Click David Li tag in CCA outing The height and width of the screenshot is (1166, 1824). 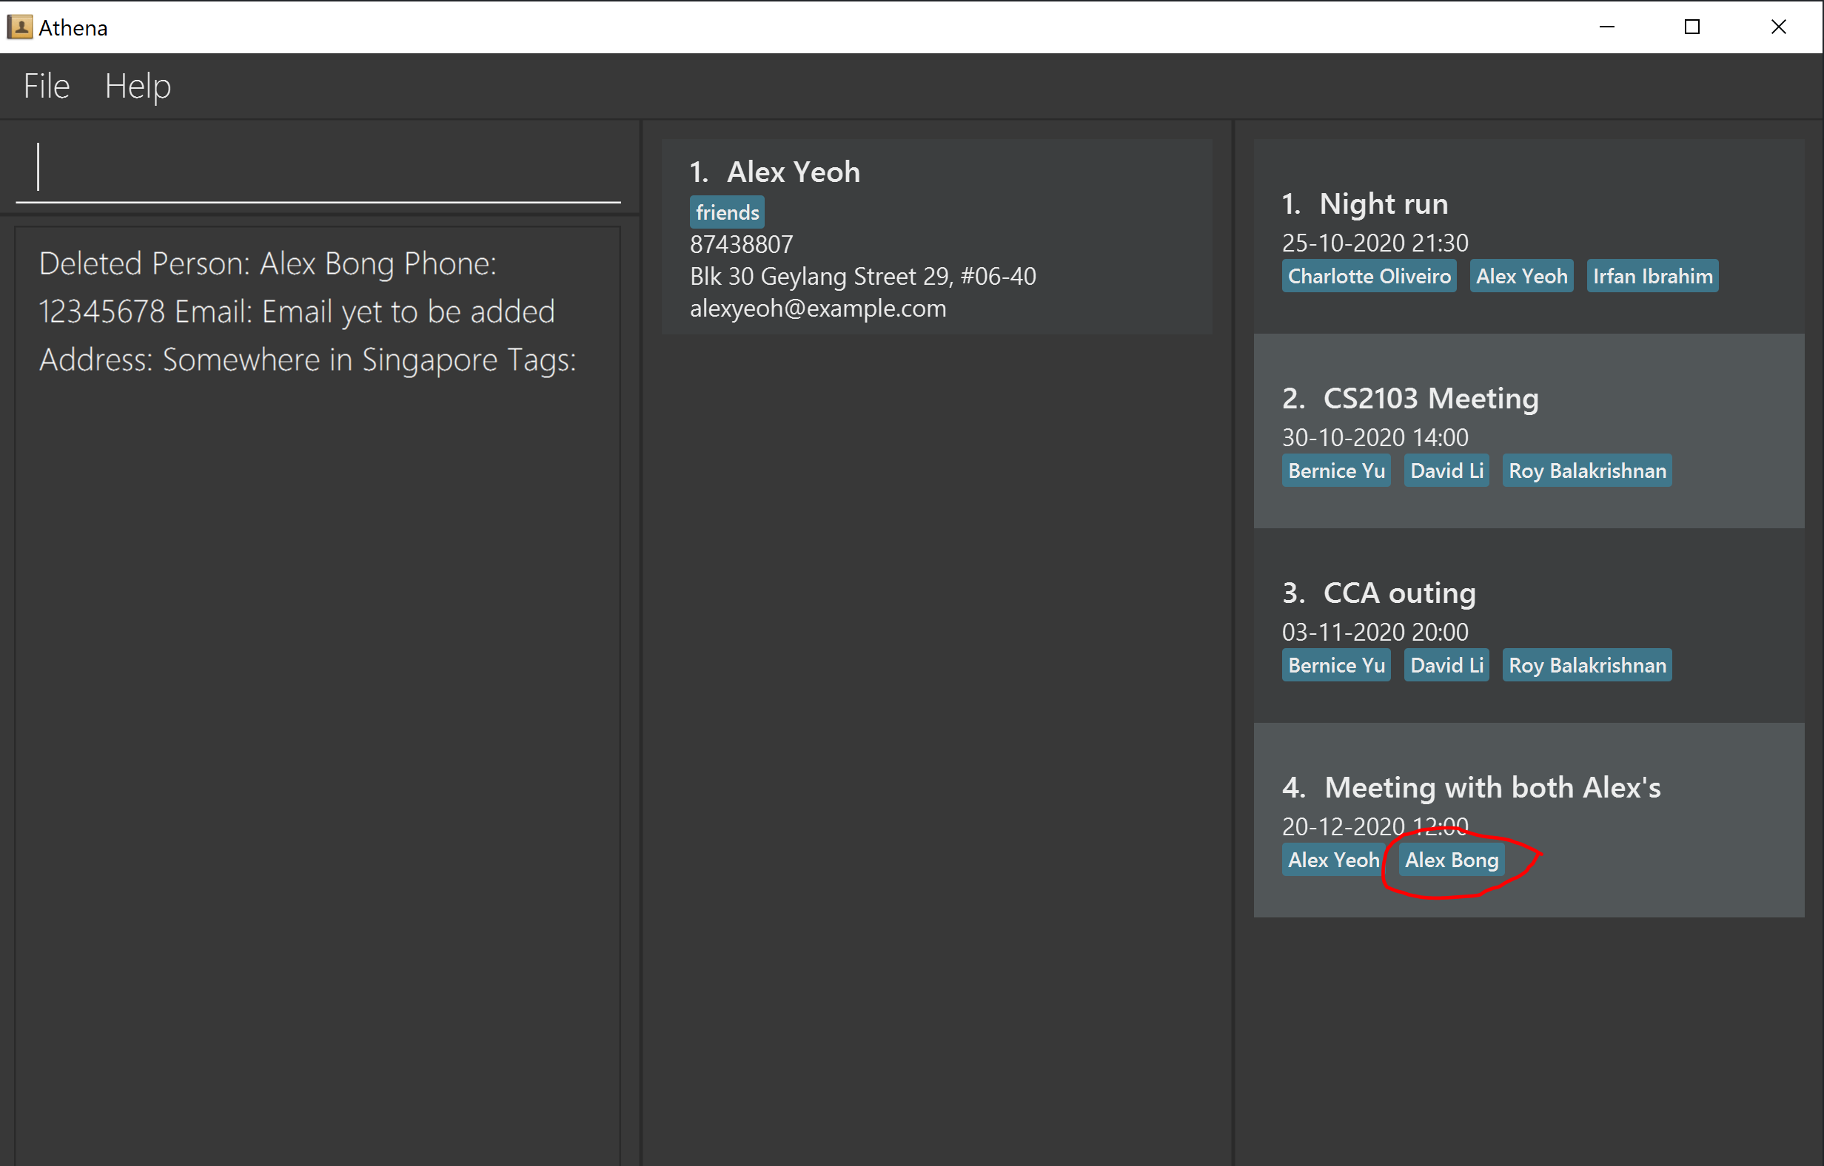(x=1446, y=666)
